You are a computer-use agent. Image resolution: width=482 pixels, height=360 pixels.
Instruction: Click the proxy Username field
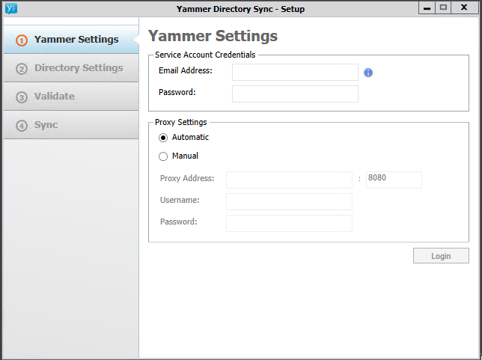tap(289, 201)
